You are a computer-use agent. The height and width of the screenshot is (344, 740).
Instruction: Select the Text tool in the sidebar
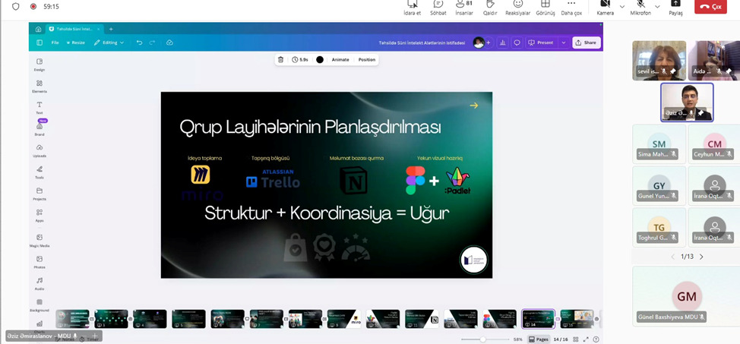click(x=40, y=106)
